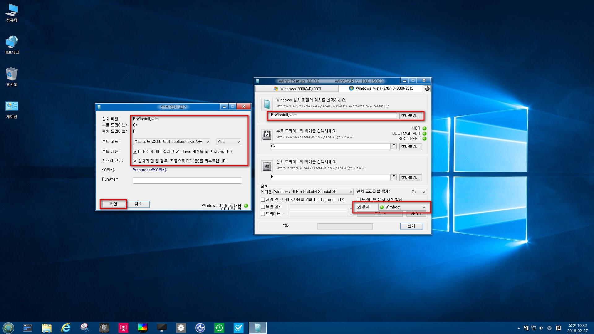Click the boot drive floppy icon
This screenshot has height=334, width=594.
267,135
